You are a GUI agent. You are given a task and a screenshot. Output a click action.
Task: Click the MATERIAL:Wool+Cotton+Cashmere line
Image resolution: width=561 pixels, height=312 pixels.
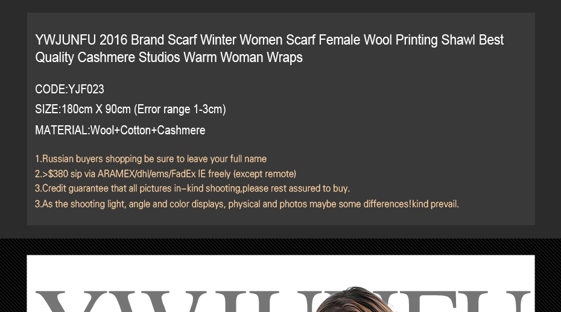point(120,131)
